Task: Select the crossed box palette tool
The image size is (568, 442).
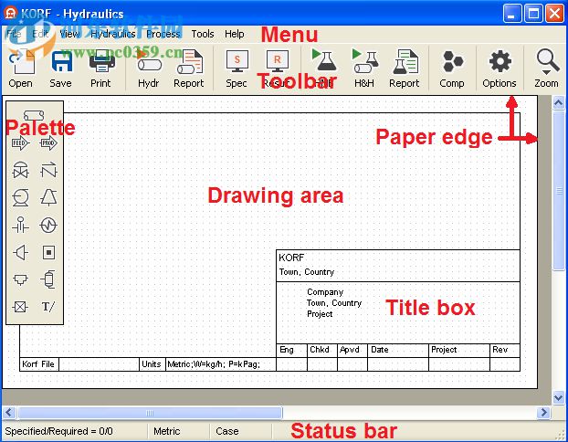Action: pos(20,307)
